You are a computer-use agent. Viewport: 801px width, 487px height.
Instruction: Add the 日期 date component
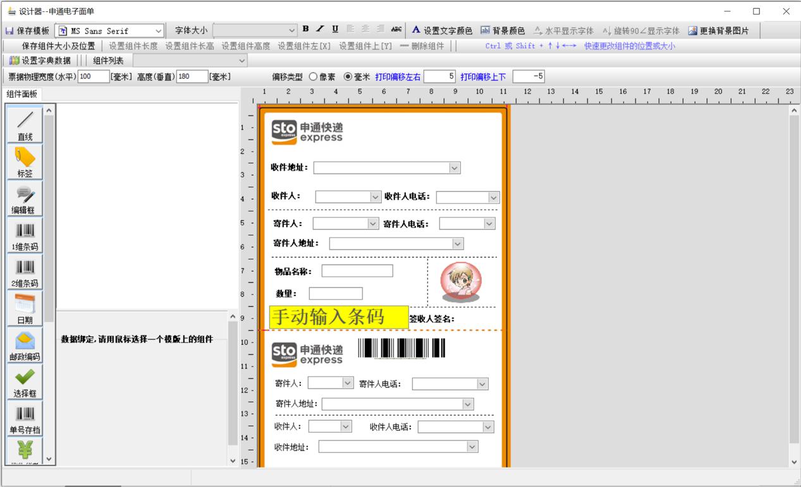point(25,308)
